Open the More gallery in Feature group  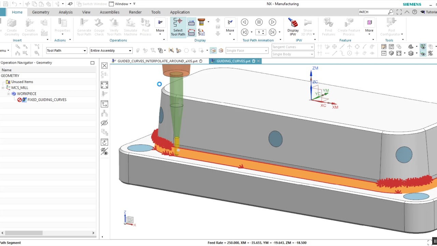coord(369,27)
